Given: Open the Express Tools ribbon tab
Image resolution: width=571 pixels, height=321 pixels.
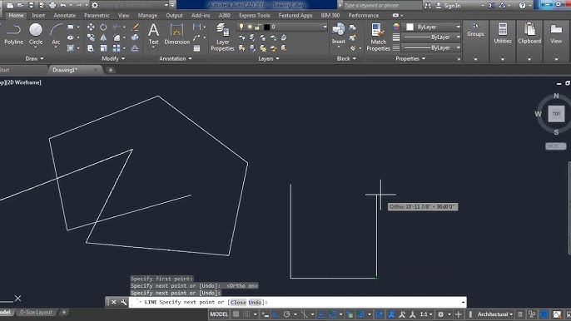Looking at the screenshot, I should click(255, 15).
